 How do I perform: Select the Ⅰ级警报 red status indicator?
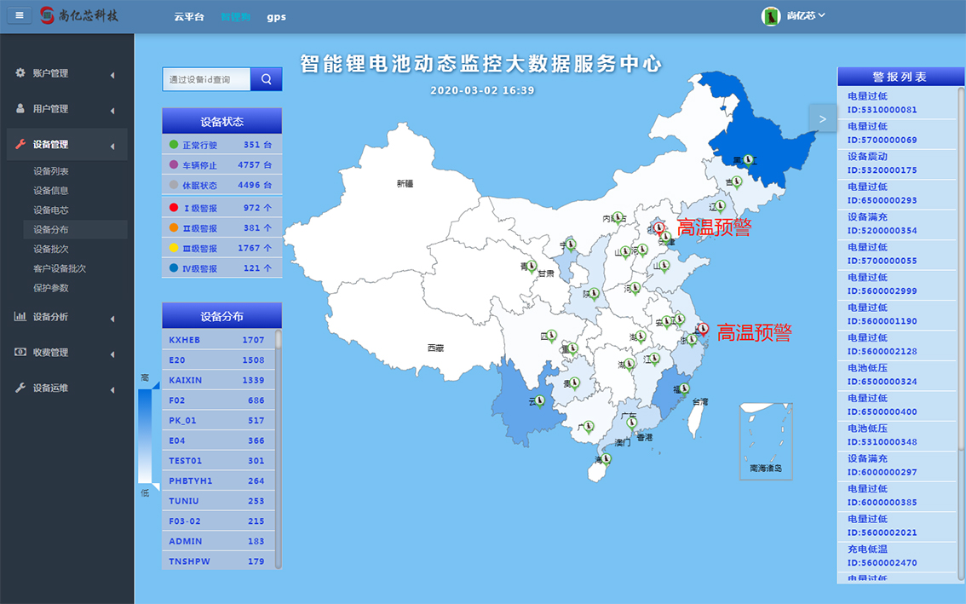[174, 207]
